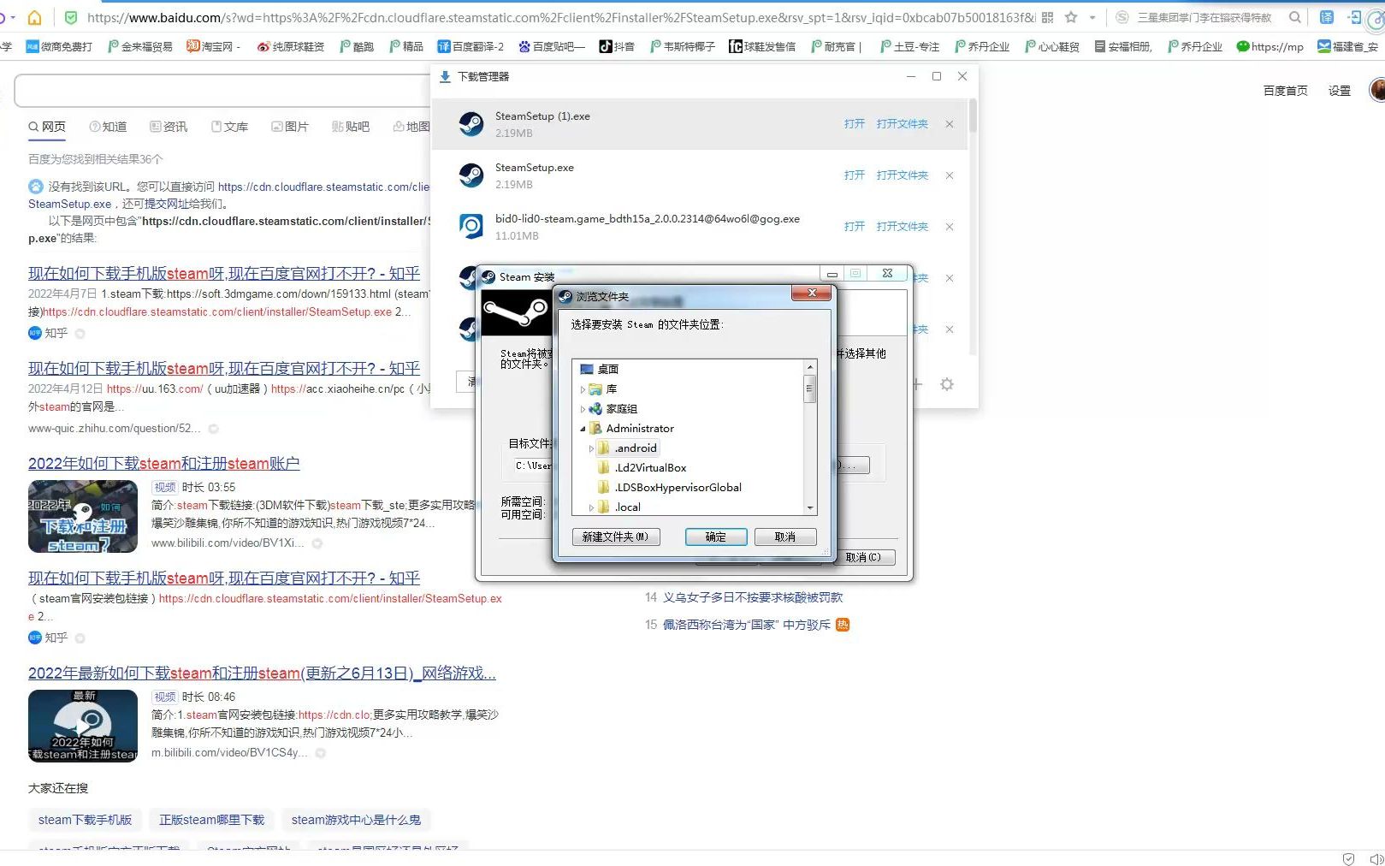Click the Baidu search input field
Screen dimensions: 1385x866
[x=222, y=91]
